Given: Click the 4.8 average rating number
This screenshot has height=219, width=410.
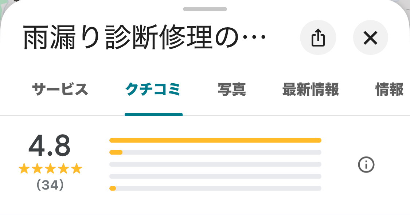Looking at the screenshot, I should pos(49,146).
